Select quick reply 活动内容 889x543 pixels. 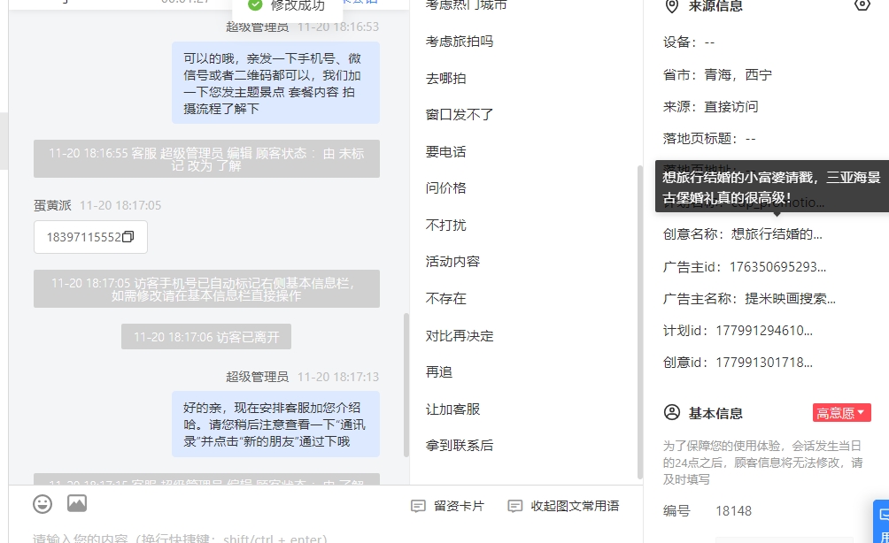click(452, 262)
